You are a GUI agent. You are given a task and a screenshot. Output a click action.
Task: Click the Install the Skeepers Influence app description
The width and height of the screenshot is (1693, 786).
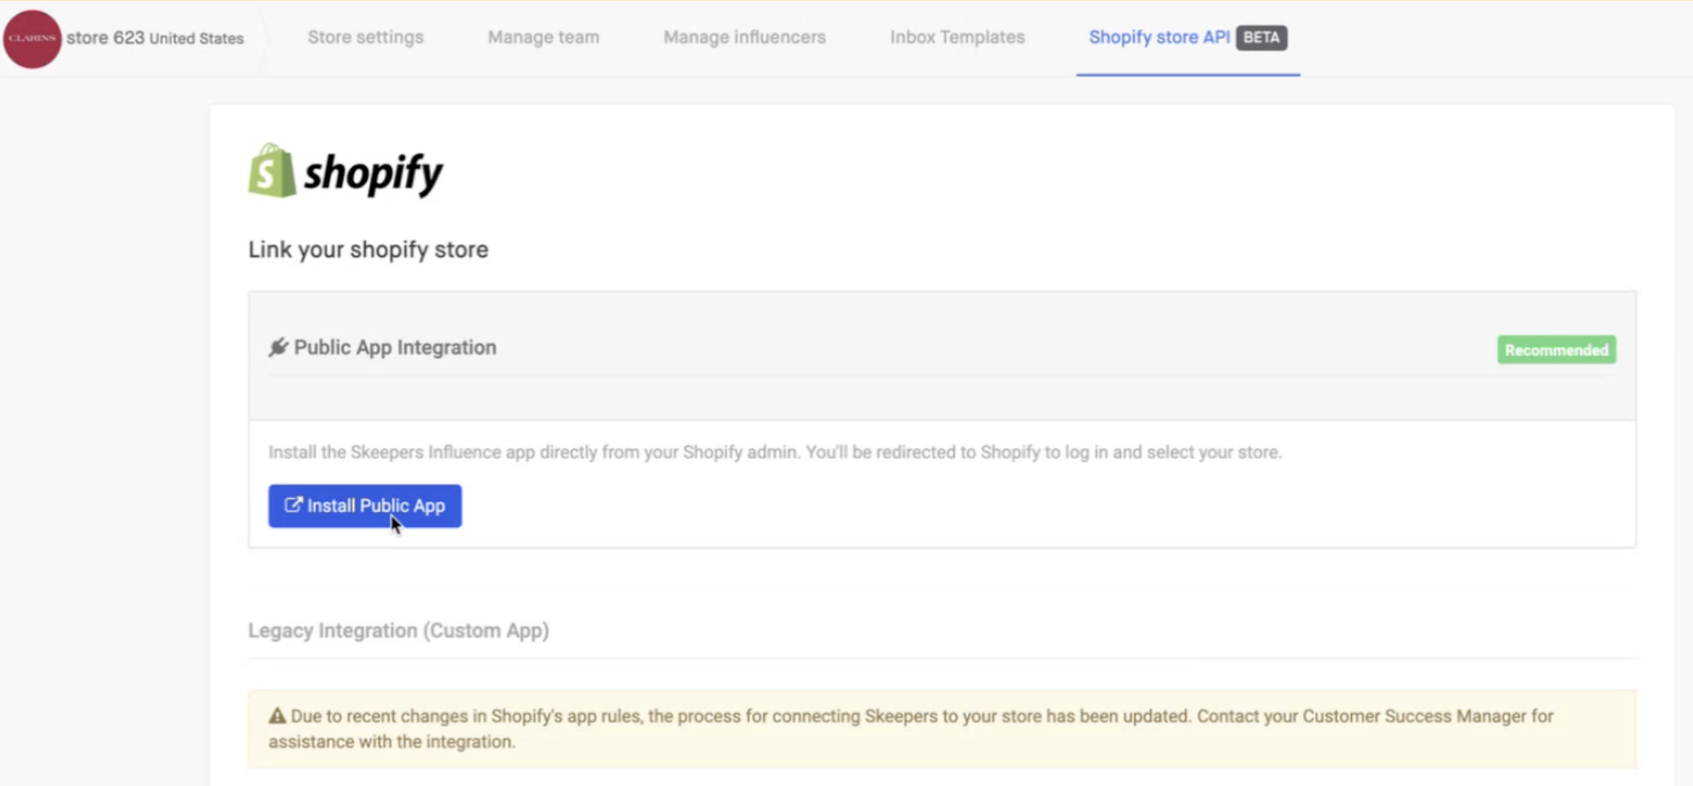pos(775,452)
